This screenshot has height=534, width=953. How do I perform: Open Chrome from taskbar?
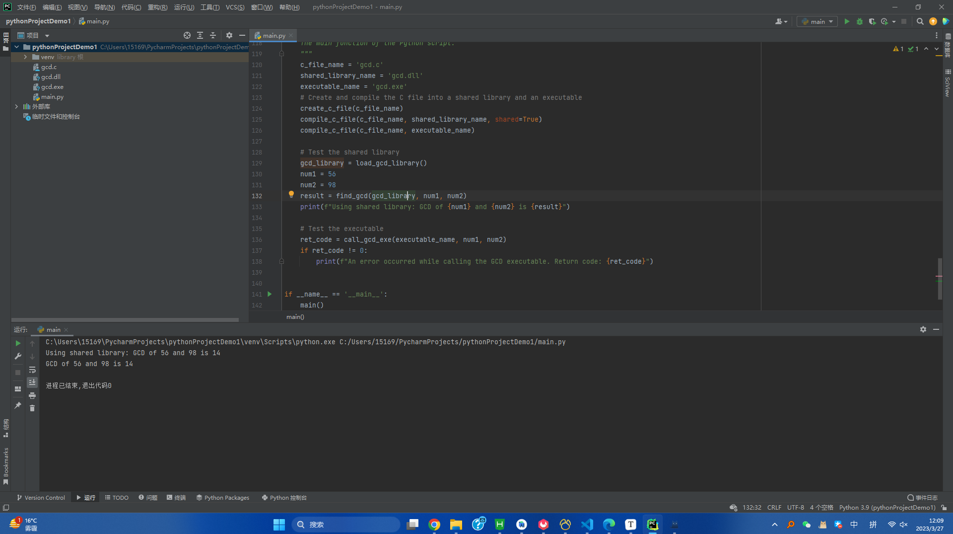point(434,524)
